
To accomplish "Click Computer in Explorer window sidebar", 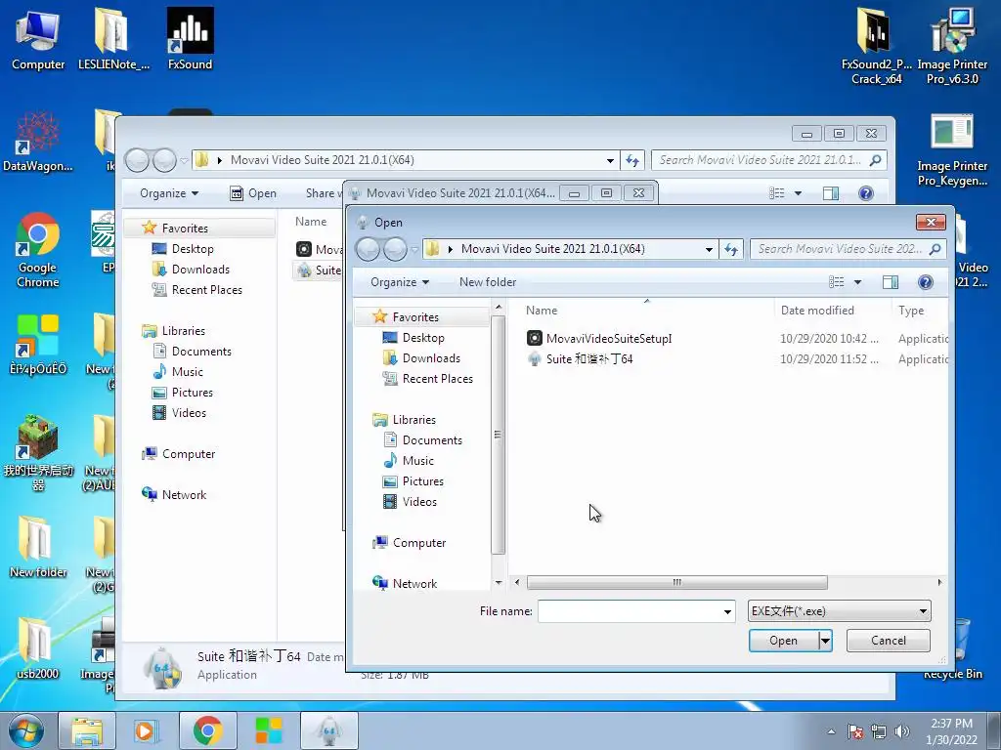I will tap(178, 454).
